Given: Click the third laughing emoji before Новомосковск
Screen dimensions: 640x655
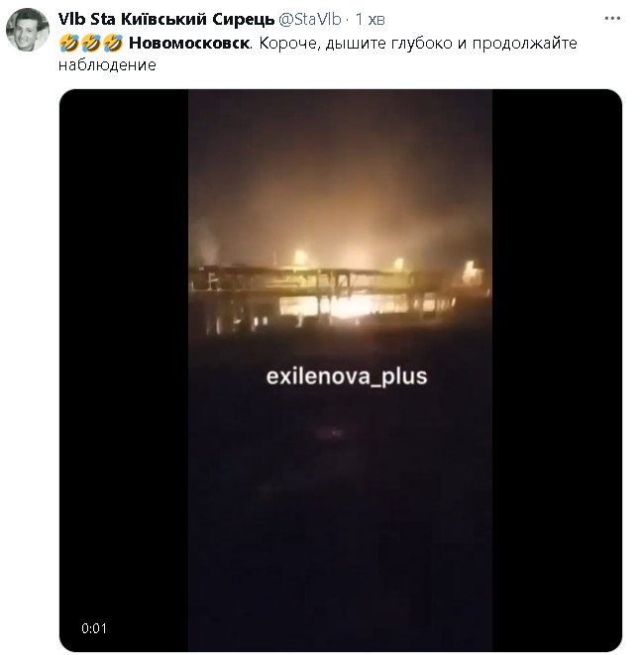Looking at the screenshot, I should click(112, 43).
